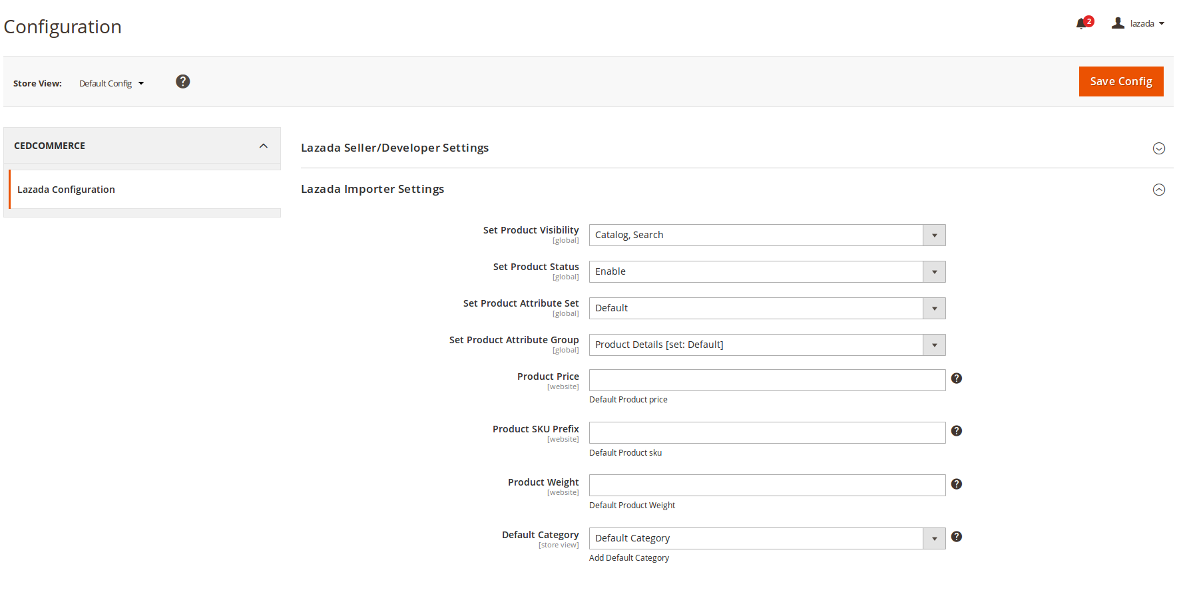Click the Save Config button
The height and width of the screenshot is (598, 1191).
1121,81
